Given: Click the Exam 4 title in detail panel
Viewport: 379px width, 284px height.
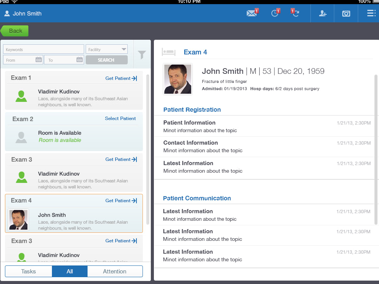Looking at the screenshot, I should pyautogui.click(x=195, y=52).
